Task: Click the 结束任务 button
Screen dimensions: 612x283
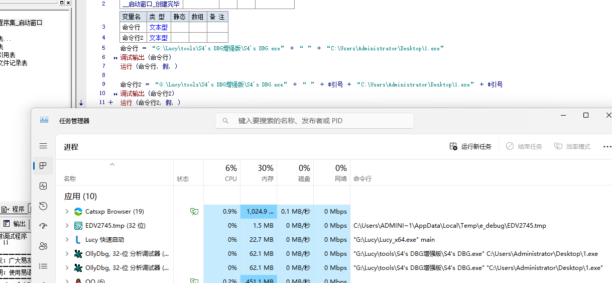Action: pos(524,147)
